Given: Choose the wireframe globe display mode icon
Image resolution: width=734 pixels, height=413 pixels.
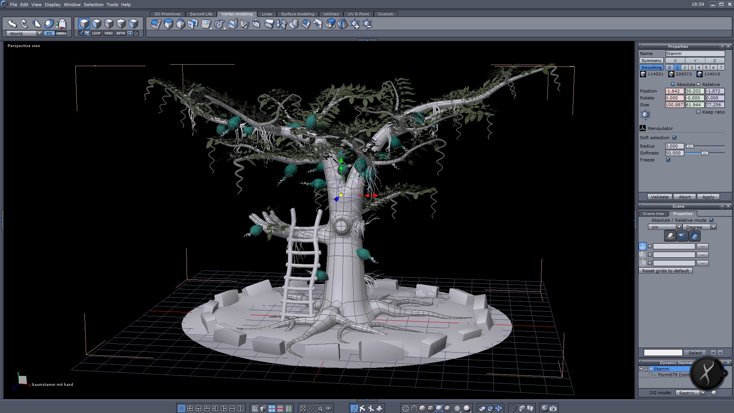Looking at the screenshot, I should point(406,408).
